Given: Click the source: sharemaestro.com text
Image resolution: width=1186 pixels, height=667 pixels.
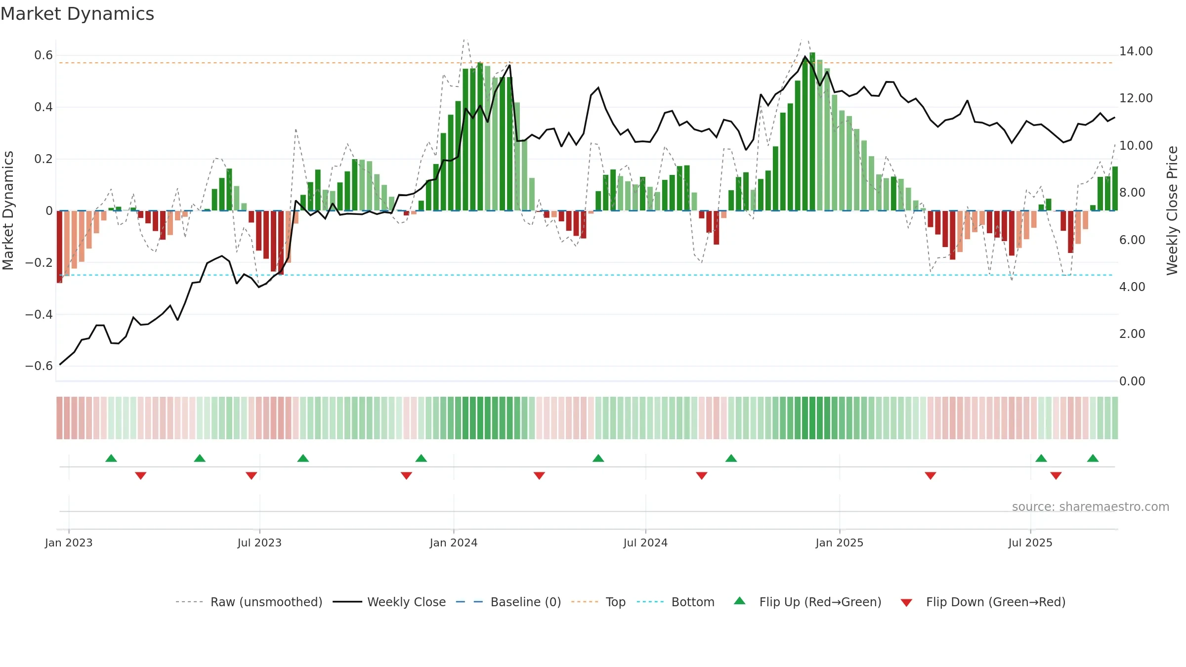Looking at the screenshot, I should pyautogui.click(x=1091, y=506).
